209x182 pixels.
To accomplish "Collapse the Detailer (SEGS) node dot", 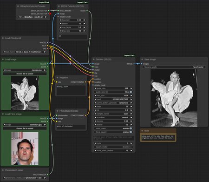I will [x=94, y=59].
